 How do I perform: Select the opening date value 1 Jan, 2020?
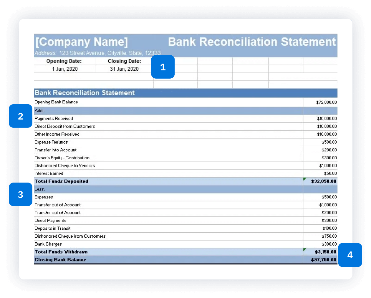click(65, 69)
